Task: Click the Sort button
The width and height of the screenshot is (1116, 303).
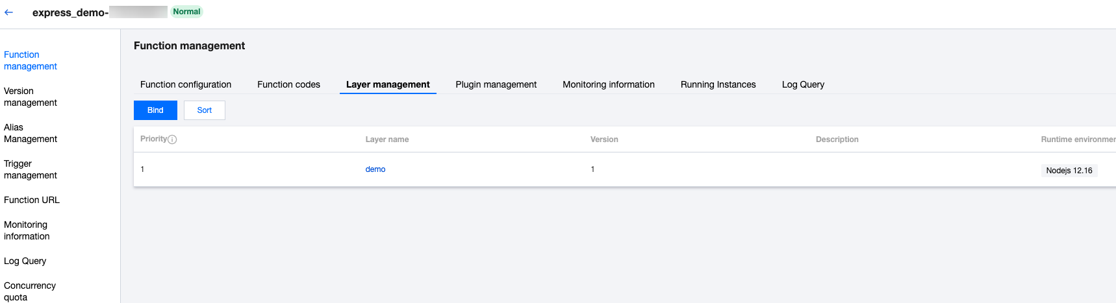Action: click(204, 110)
